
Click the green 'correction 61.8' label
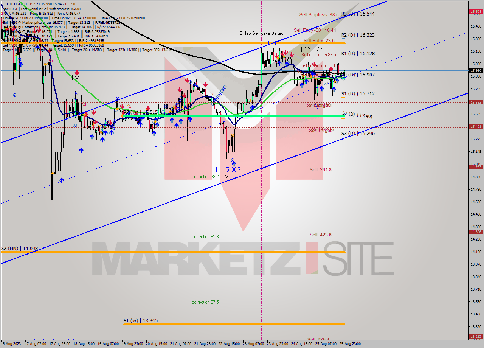[205, 237]
